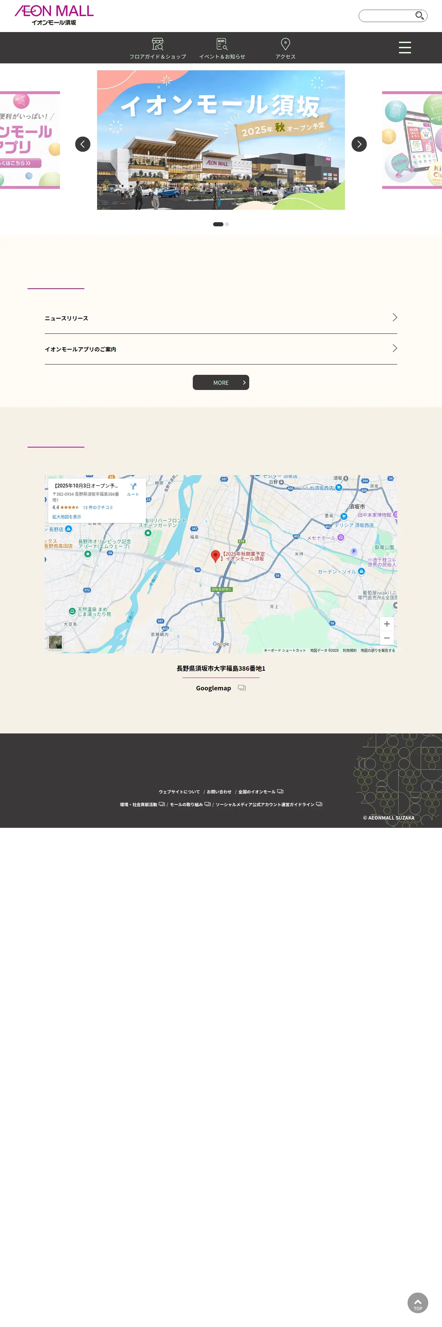Open the AEON MALL Suzaka logo link
Image resolution: width=442 pixels, height=1327 pixels.
tap(54, 16)
